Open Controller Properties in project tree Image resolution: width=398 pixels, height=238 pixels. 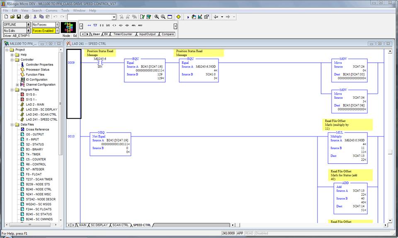click(x=39, y=65)
